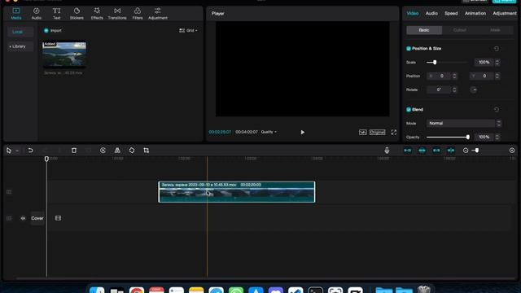Open cover editor icon beside Cover
This screenshot has width=521, height=293.
58,218
